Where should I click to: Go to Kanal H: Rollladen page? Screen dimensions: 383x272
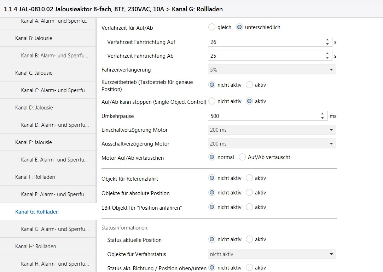pyautogui.click(x=35, y=246)
